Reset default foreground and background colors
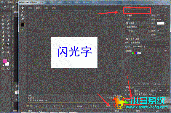 tap(3, 65)
